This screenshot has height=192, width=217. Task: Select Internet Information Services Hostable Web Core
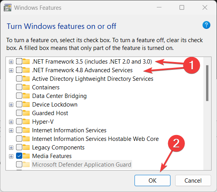coord(95,139)
